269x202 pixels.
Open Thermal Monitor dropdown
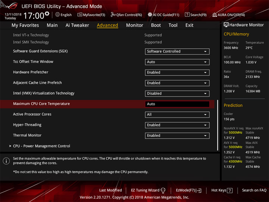[x=177, y=135]
